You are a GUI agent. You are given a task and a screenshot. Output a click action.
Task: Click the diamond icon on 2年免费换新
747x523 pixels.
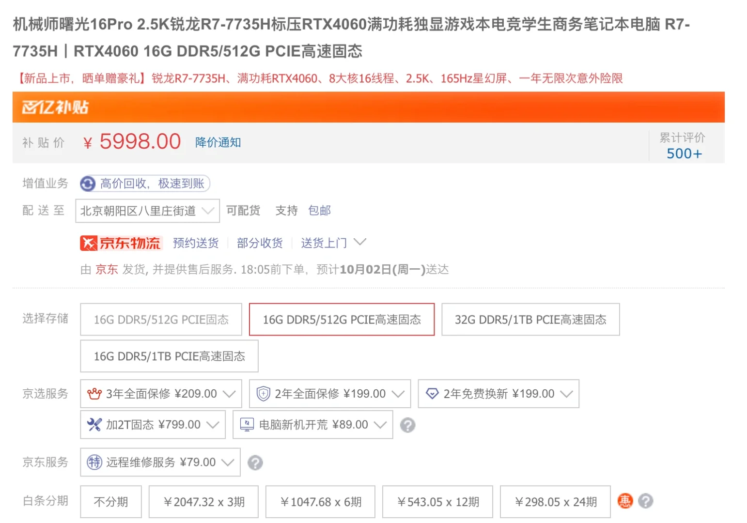coord(432,394)
